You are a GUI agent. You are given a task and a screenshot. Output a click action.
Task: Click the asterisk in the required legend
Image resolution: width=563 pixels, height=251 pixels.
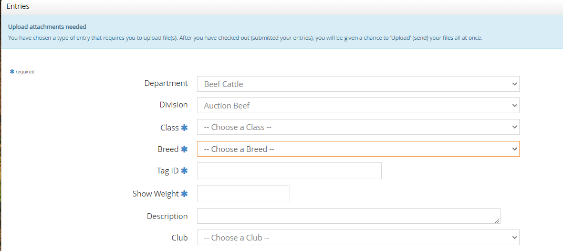tap(12, 72)
